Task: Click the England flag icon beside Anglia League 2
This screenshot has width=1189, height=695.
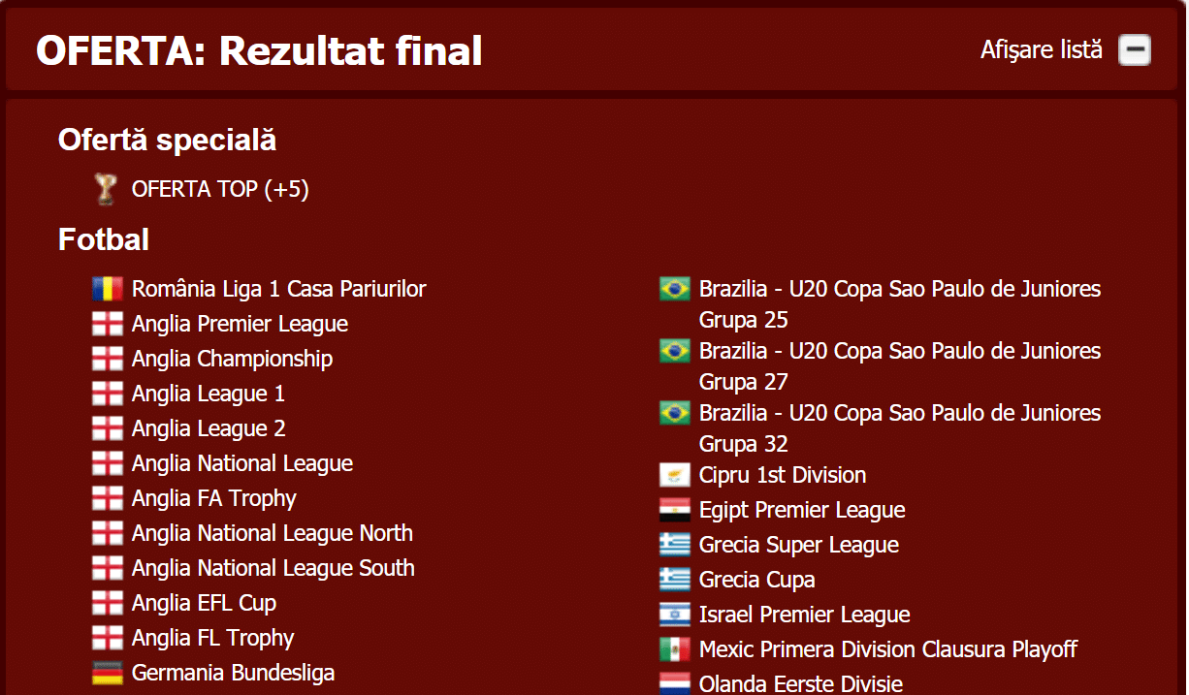Action: pos(108,428)
